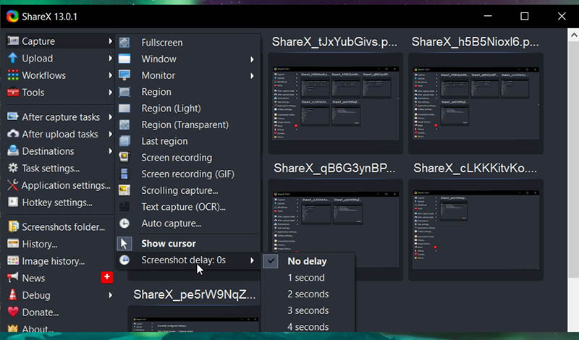Select 3 seconds delay
Image resolution: width=579 pixels, height=340 pixels.
pos(308,310)
